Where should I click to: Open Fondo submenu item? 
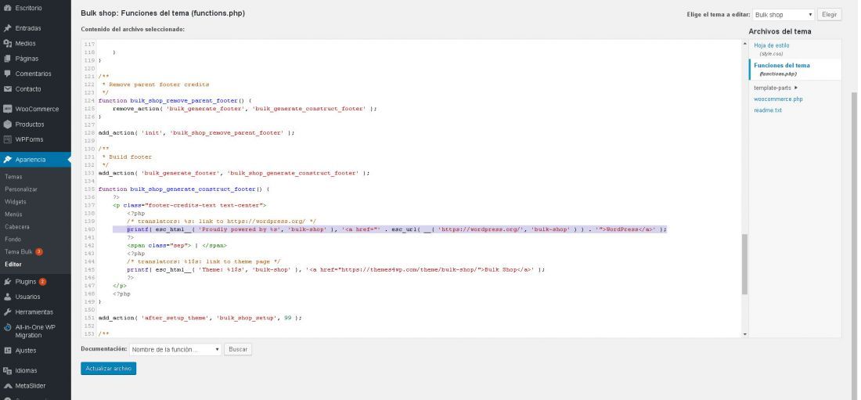click(13, 240)
